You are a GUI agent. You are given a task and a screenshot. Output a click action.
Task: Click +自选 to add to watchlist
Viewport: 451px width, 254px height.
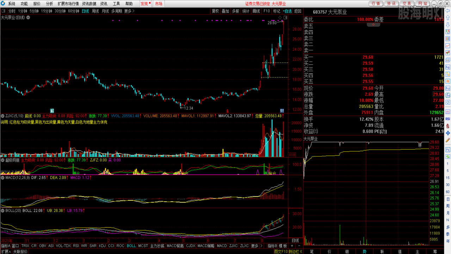pyautogui.click(x=287, y=11)
